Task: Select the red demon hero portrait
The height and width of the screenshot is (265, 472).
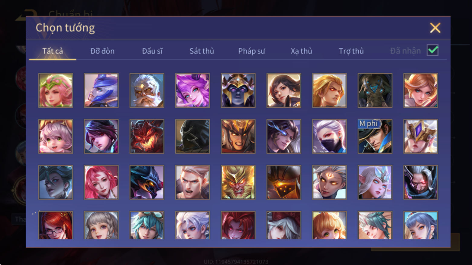Action: (147, 136)
